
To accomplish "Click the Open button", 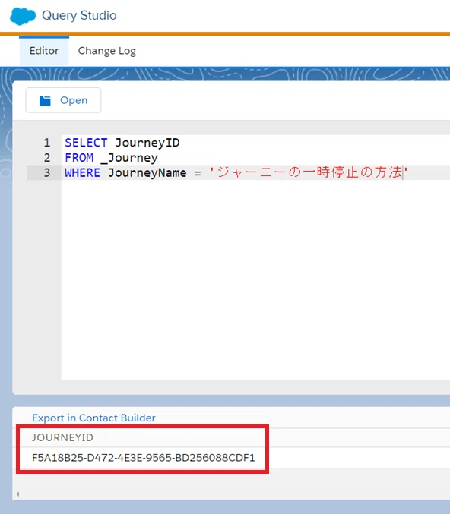I will 63,100.
